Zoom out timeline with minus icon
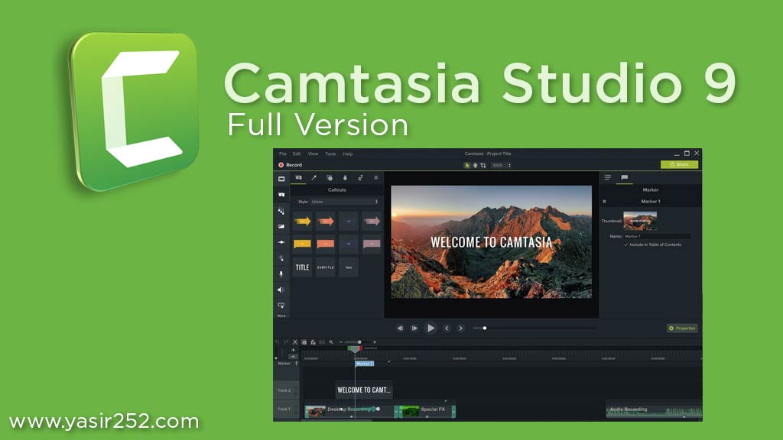 click(340, 342)
